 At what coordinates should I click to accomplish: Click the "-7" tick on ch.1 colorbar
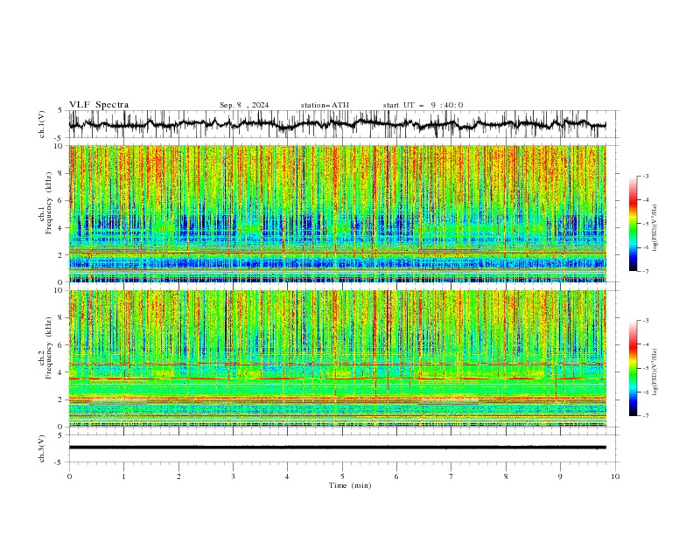[x=645, y=271]
